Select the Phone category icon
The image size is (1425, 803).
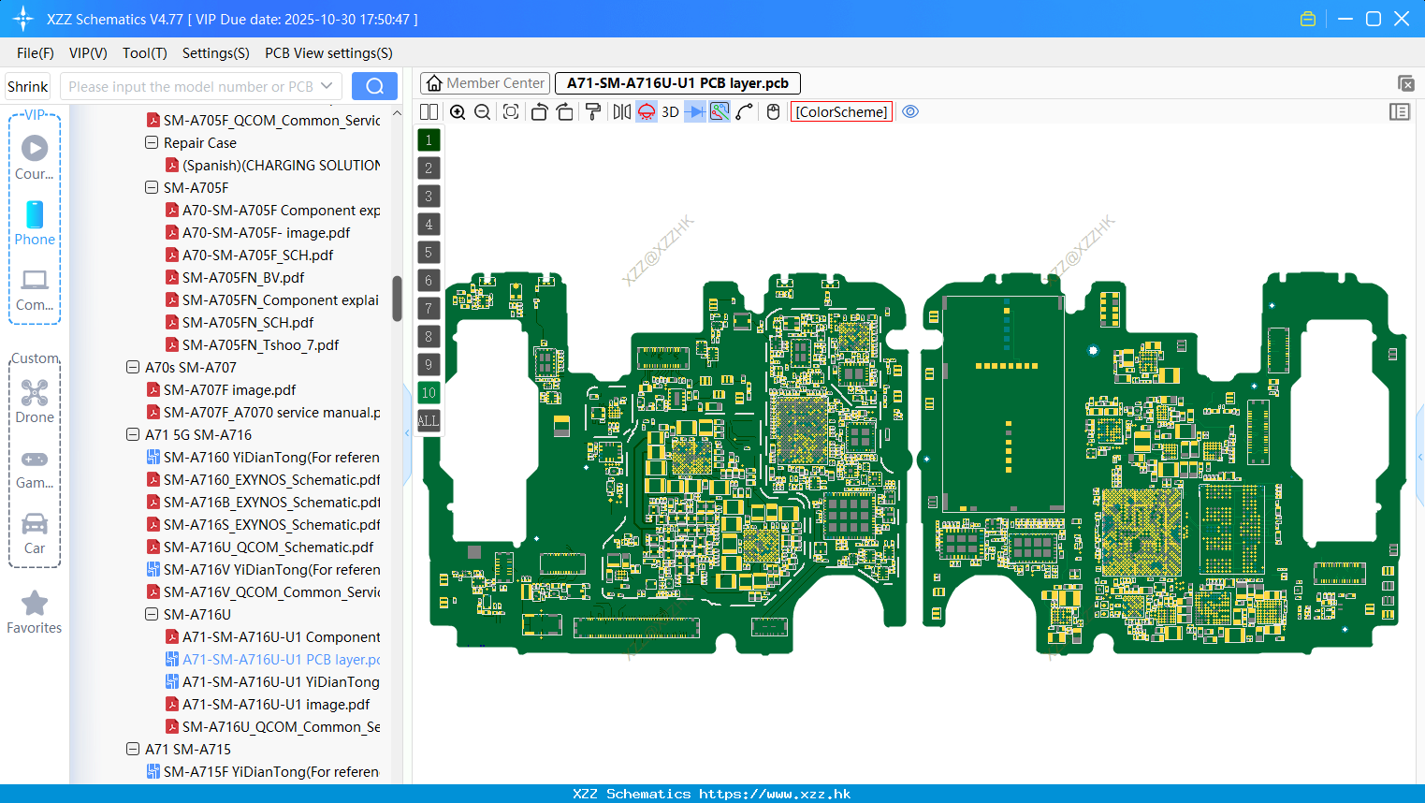pos(35,223)
